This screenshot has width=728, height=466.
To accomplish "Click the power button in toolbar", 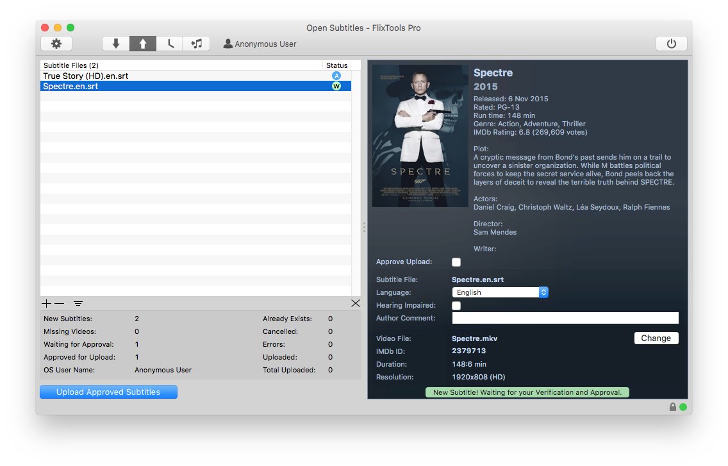I will tap(671, 44).
